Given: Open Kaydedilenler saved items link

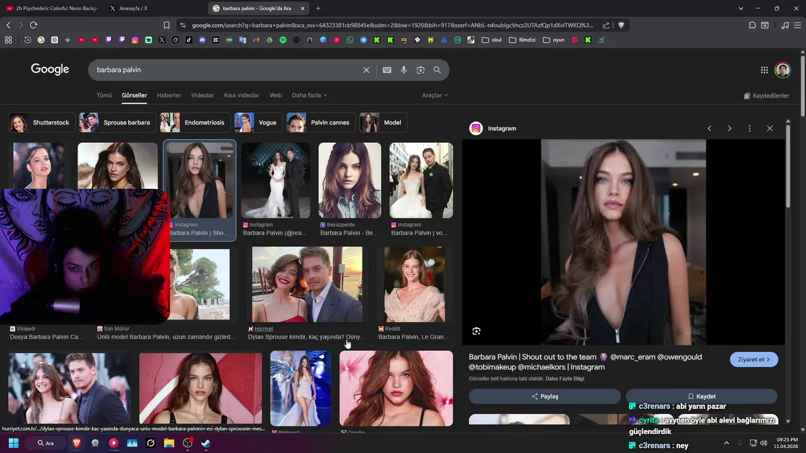Looking at the screenshot, I should coord(766,96).
